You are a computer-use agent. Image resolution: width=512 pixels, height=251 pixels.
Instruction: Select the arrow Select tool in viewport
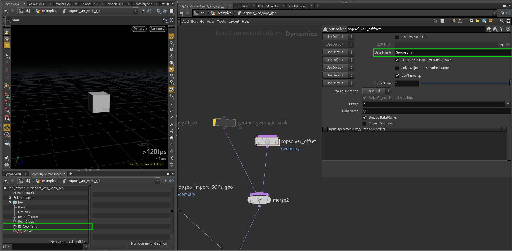(x=7, y=55)
